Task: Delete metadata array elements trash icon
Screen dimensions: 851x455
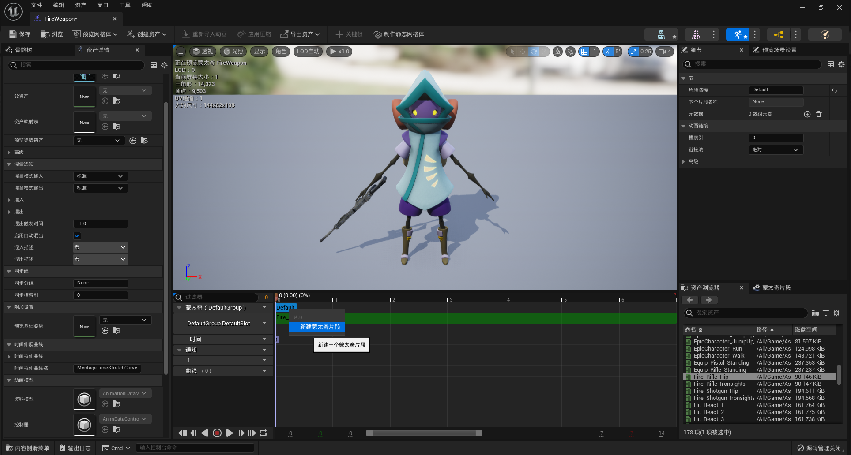Action: coord(819,114)
